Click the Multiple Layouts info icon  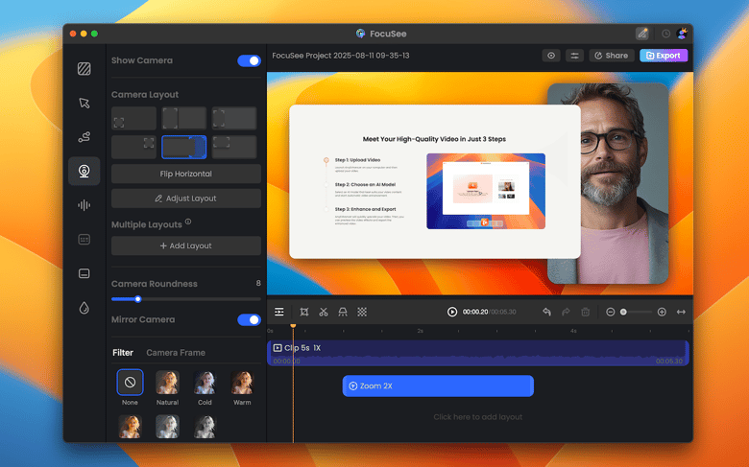(x=188, y=222)
